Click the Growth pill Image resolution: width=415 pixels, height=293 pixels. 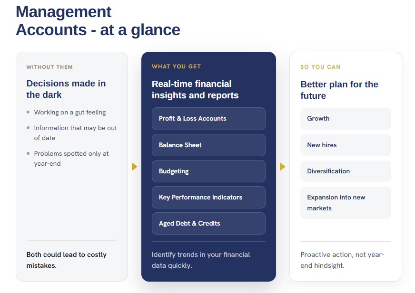point(346,119)
